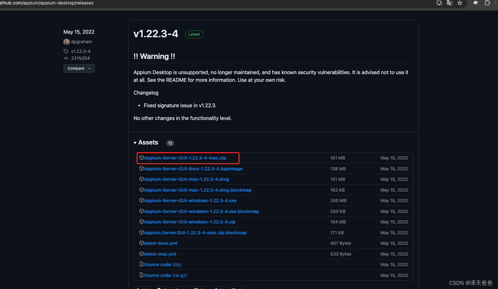Open the browser extensions puzzle icon
The image size is (498, 289).
click(487, 3)
